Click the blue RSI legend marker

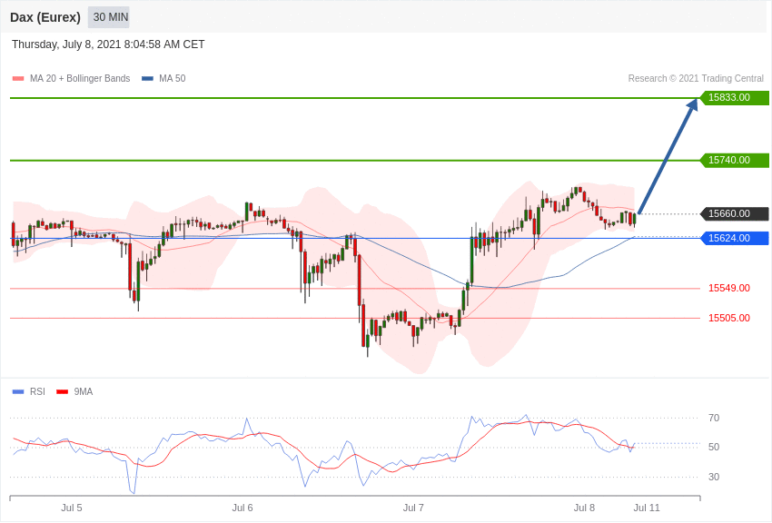pos(18,392)
